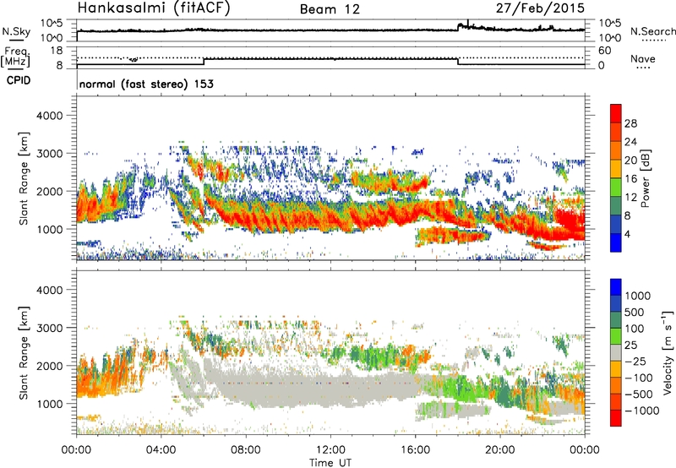Click the Nave legend label
The height and width of the screenshot is (468, 676).
tap(643, 58)
